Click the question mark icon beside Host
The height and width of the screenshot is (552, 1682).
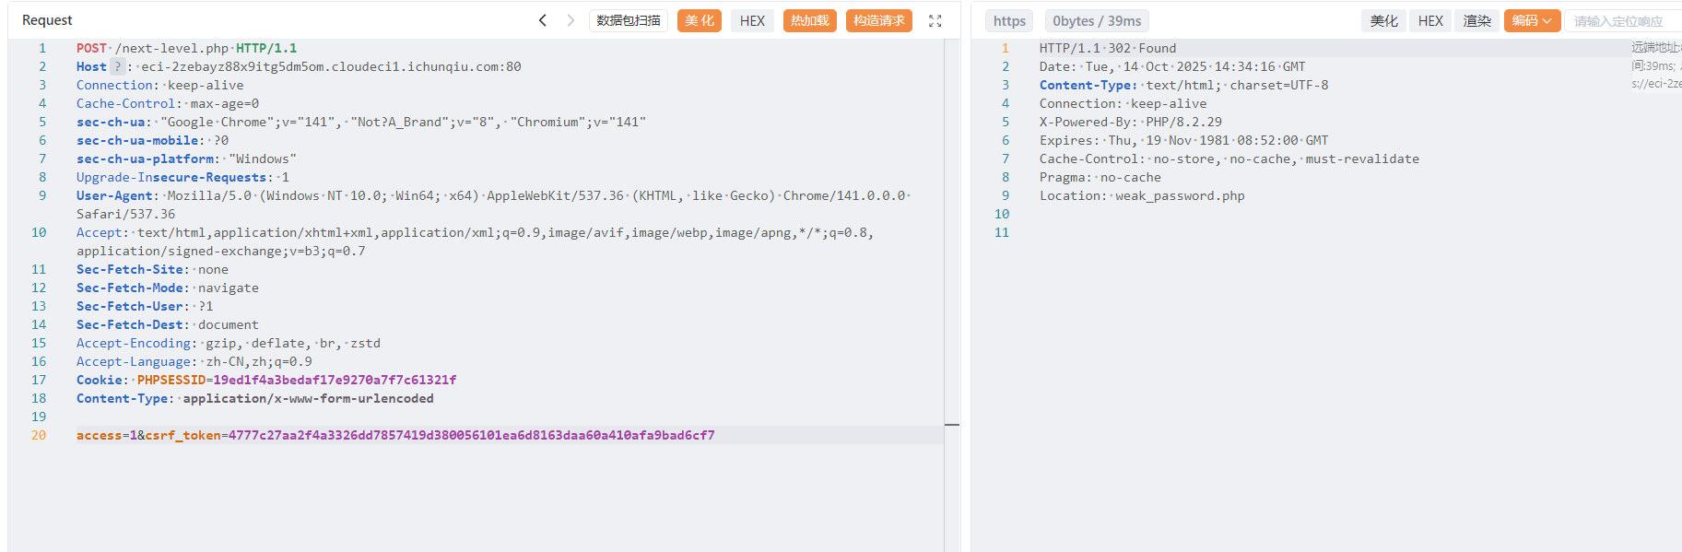[117, 66]
